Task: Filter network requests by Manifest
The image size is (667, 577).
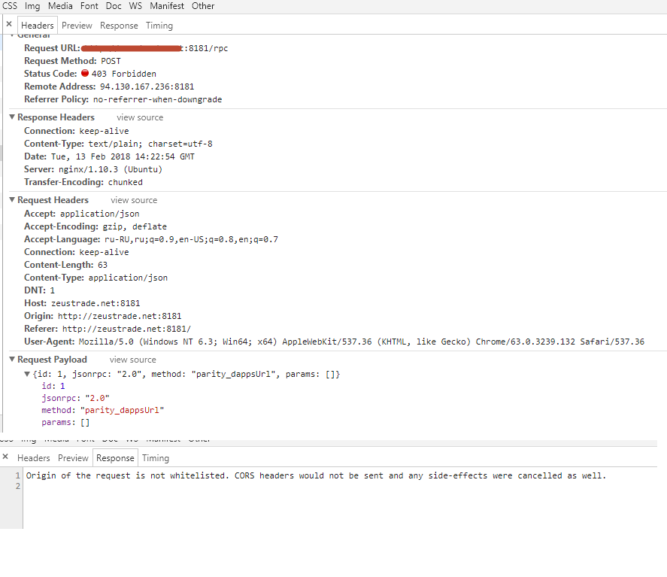Action: 167,6
